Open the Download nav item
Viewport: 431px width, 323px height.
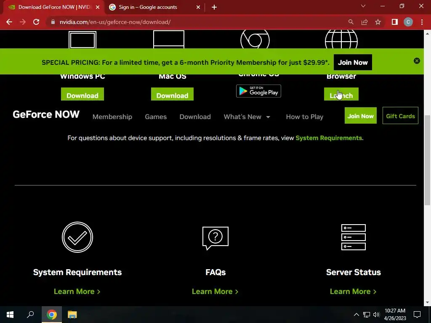195,117
